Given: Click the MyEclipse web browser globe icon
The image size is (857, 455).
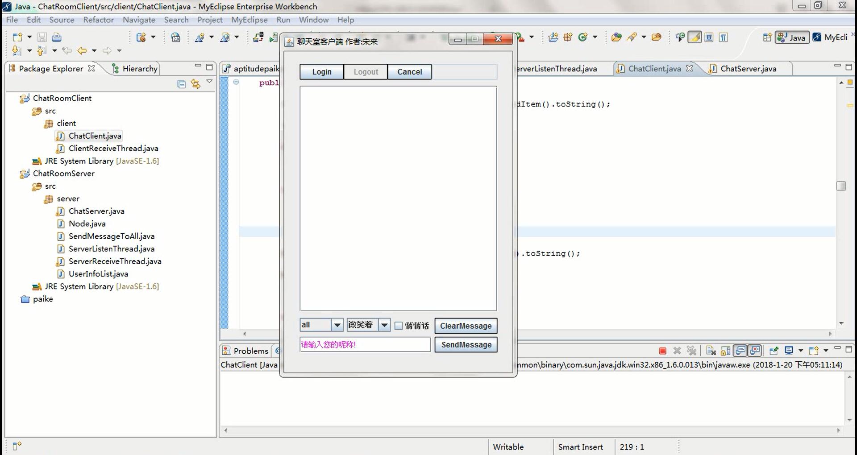Looking at the screenshot, I should 176,37.
